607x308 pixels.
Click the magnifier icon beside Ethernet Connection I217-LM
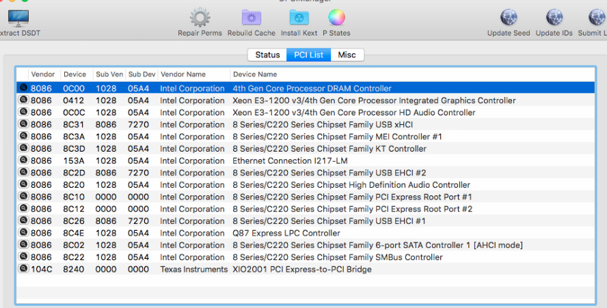(23, 160)
